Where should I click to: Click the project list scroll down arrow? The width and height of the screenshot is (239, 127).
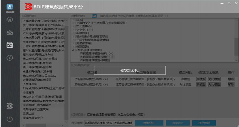point(67,122)
